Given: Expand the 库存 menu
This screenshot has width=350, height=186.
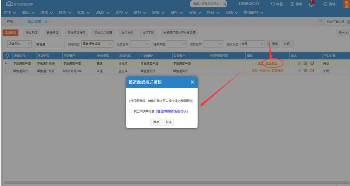Looking at the screenshot, I should coord(122,13).
